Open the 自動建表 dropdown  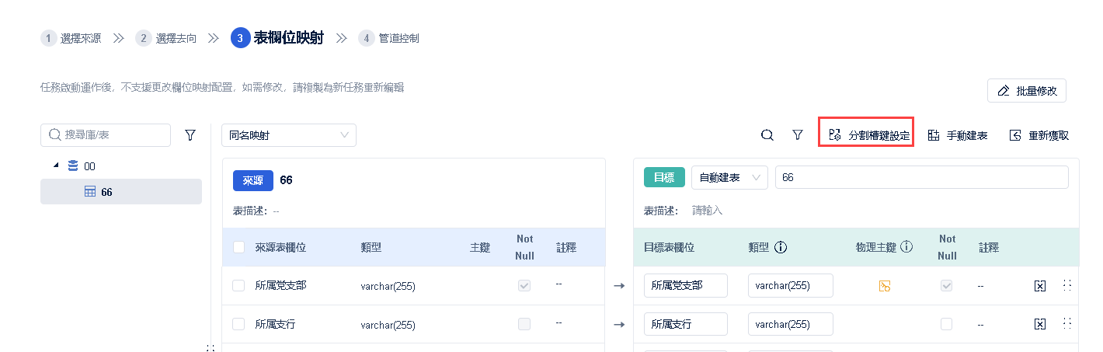pos(729,177)
